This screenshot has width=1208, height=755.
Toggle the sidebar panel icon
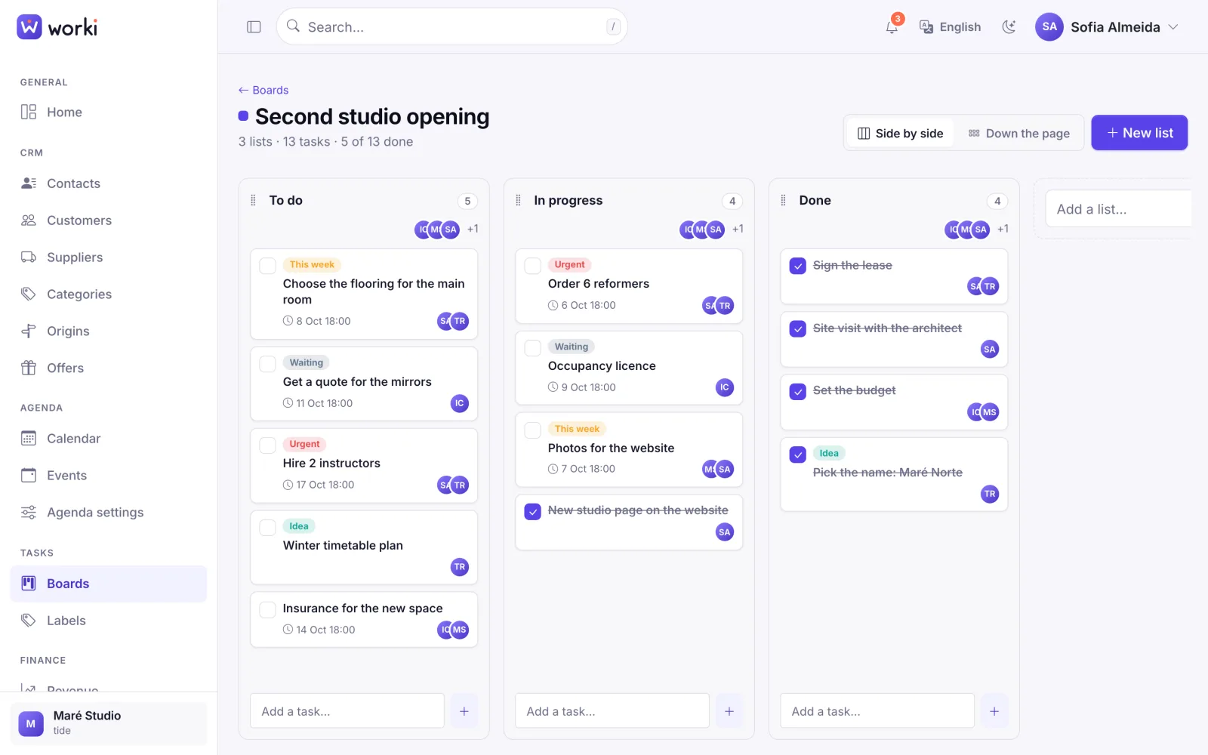point(254,27)
